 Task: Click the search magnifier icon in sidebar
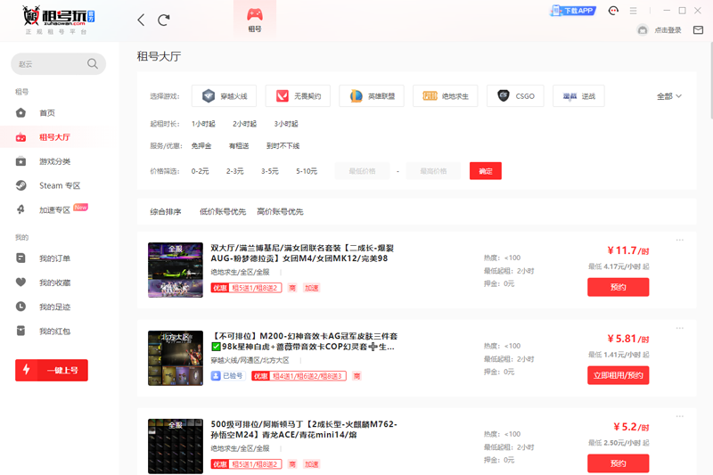pyautogui.click(x=93, y=64)
